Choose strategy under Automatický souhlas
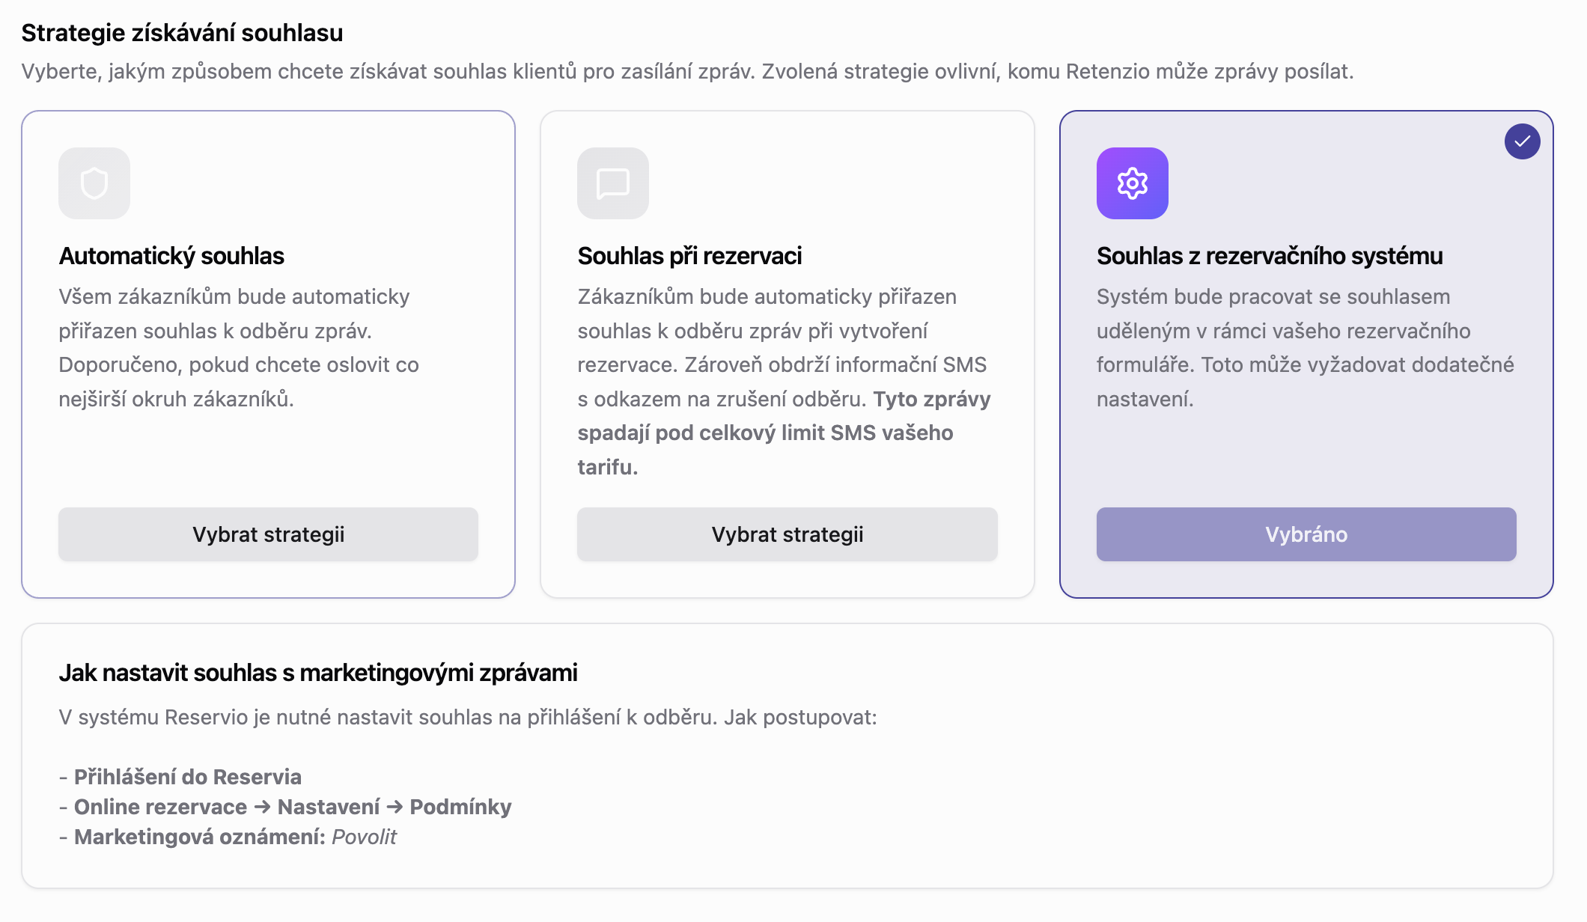Image resolution: width=1587 pixels, height=922 pixels. [268, 534]
